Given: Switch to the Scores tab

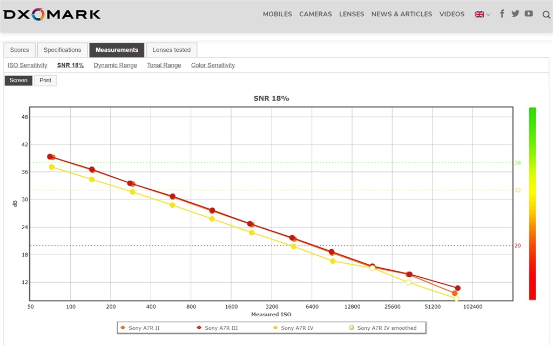Looking at the screenshot, I should click(x=19, y=50).
